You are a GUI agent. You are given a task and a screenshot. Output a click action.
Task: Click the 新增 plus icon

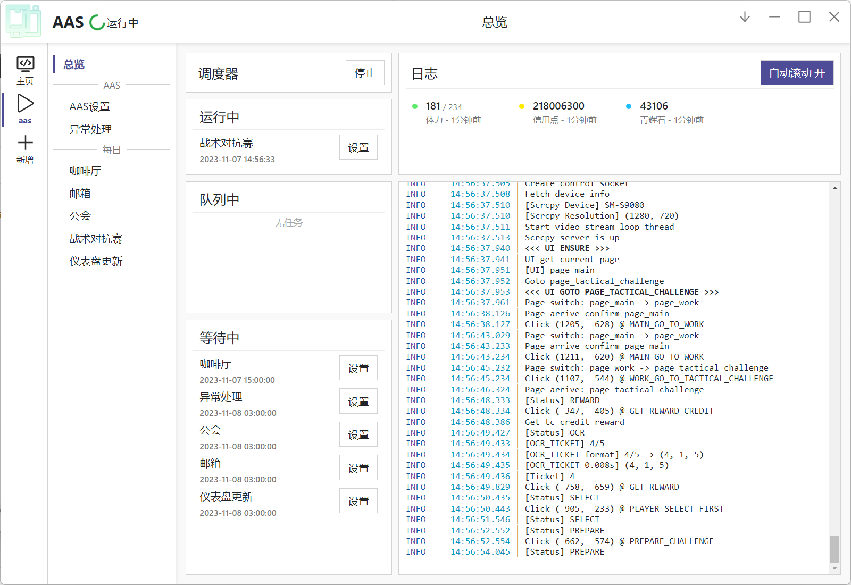[x=25, y=144]
